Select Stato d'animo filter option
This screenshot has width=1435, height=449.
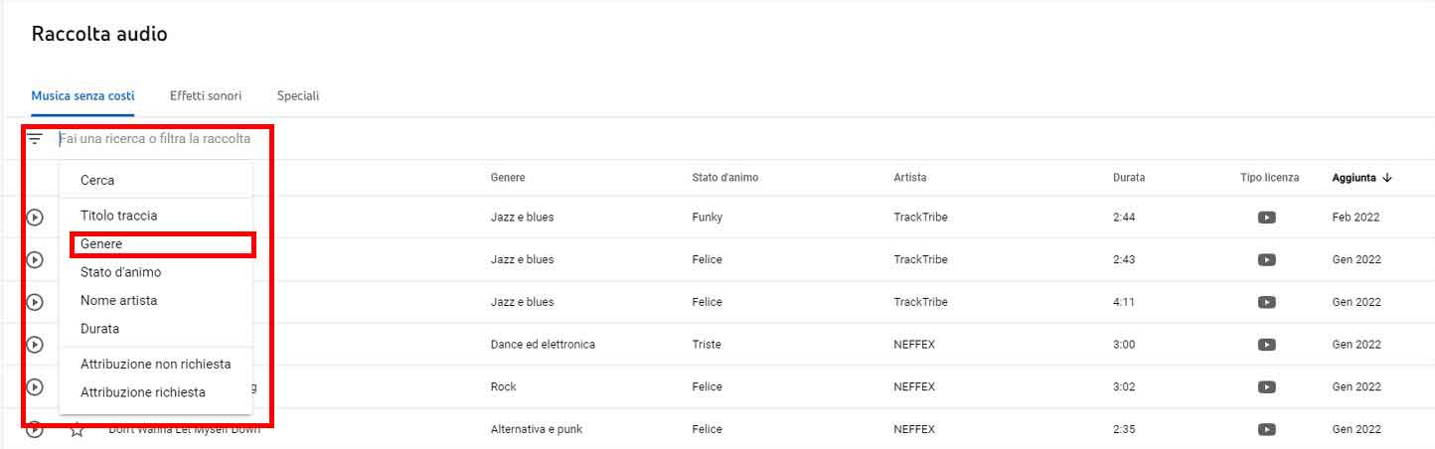(x=120, y=272)
